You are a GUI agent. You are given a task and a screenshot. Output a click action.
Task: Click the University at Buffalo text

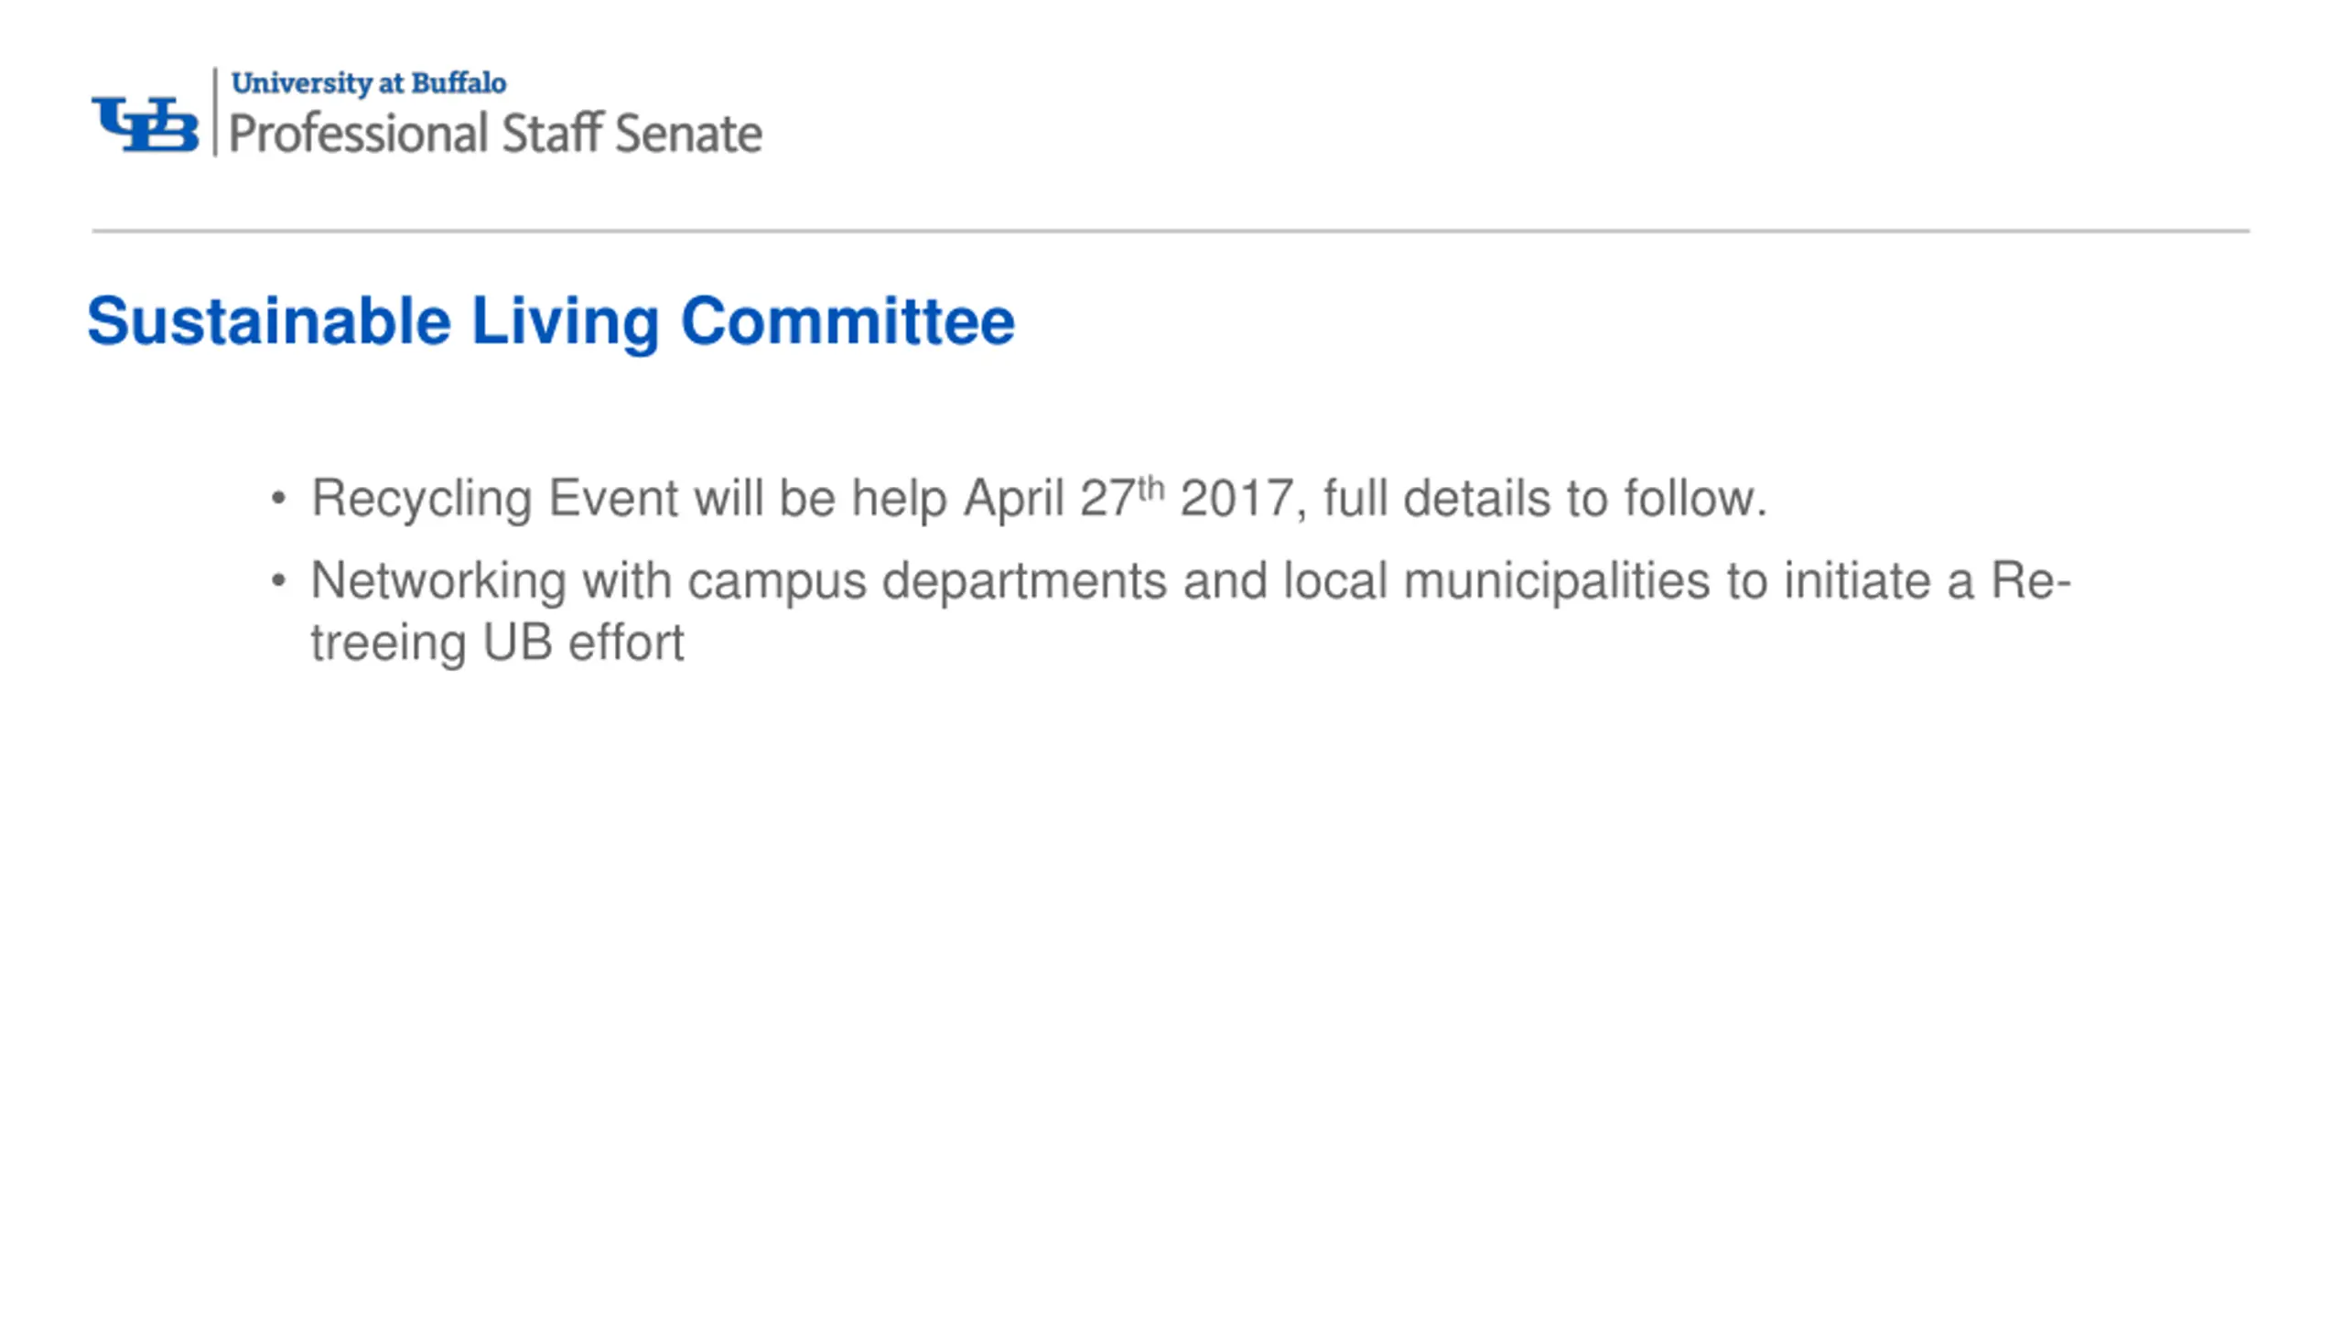(x=369, y=83)
